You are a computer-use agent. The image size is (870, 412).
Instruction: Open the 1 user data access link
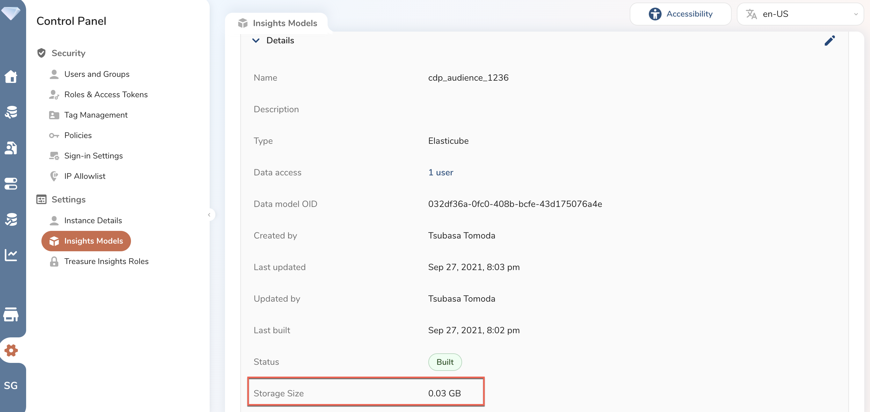[x=440, y=173]
